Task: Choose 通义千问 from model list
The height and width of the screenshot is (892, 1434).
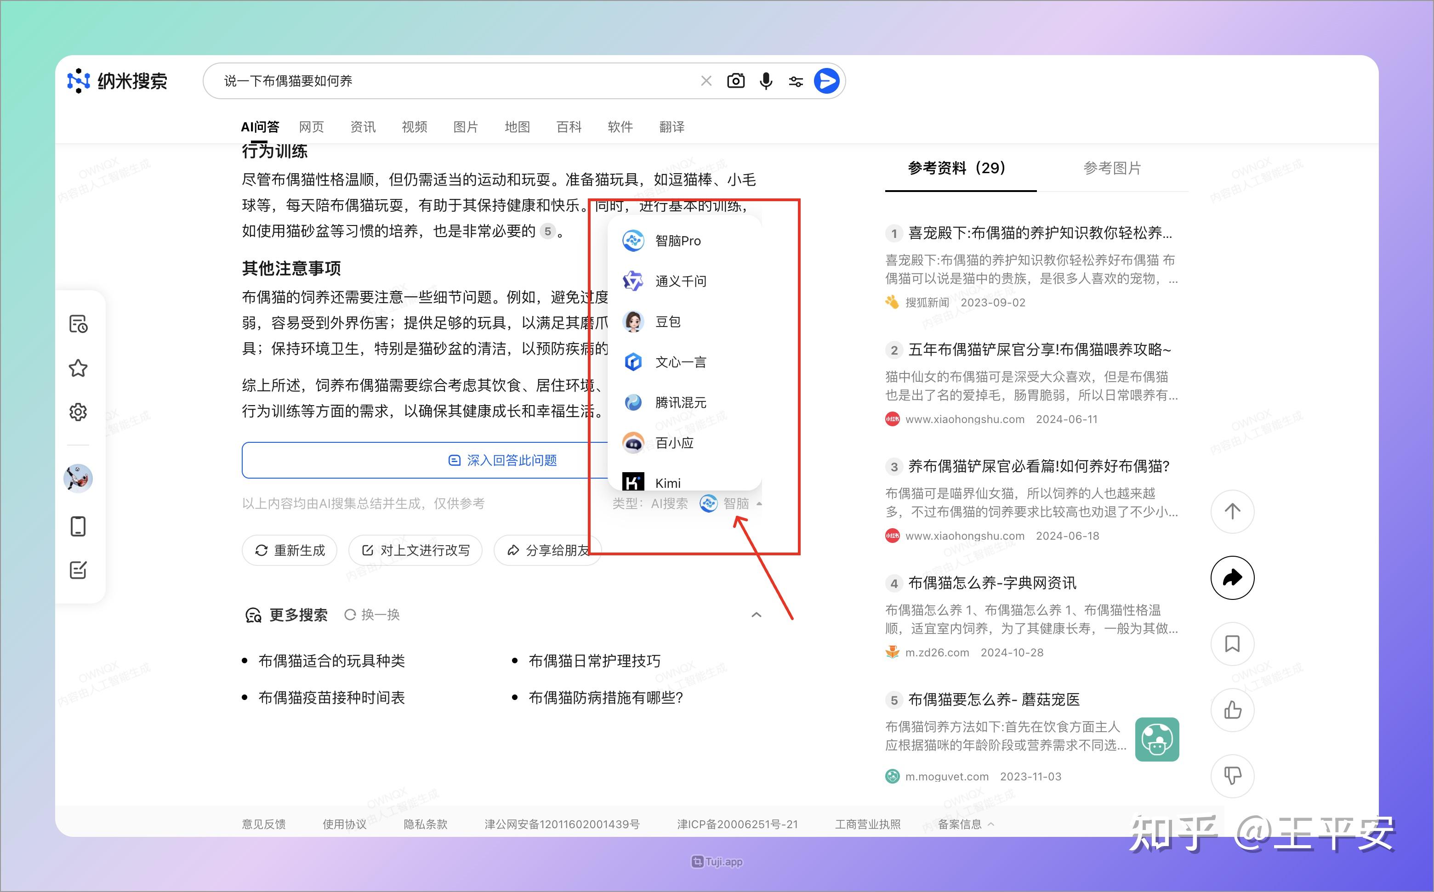Action: click(685, 281)
